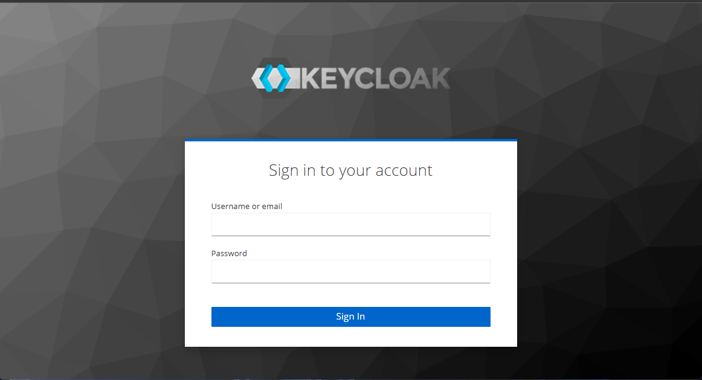Click blank white area below Sign In button

click(x=350, y=337)
